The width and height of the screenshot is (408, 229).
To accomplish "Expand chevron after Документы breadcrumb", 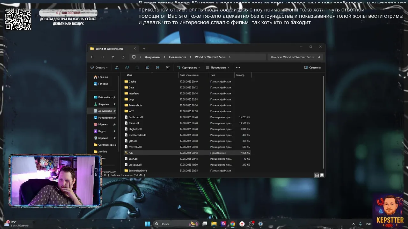I will pos(165,57).
